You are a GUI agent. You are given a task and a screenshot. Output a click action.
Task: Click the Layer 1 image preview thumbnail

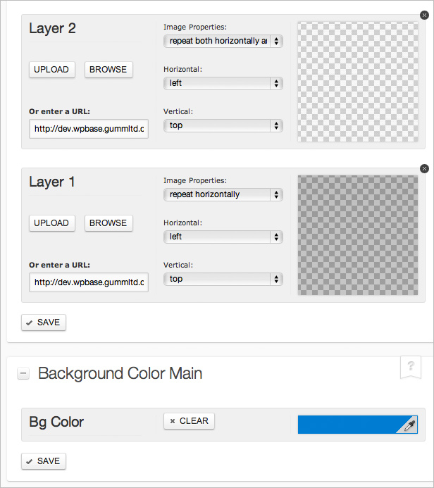(358, 235)
